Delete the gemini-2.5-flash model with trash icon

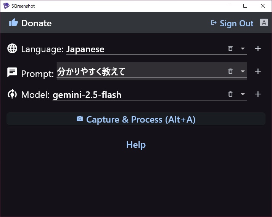230,94
